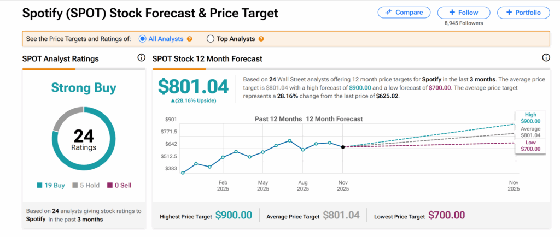Click the High $900.00 forecast label
The width and height of the screenshot is (560, 237).
529,118
